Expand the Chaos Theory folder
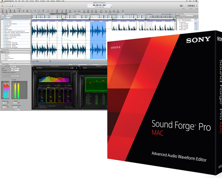This screenshot has height=178, width=222. coord(3,41)
